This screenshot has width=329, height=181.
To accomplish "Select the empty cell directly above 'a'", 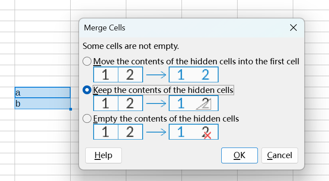I will [x=42, y=81].
